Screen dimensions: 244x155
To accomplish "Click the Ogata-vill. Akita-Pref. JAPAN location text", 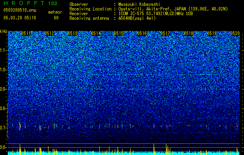I will 173,9.
